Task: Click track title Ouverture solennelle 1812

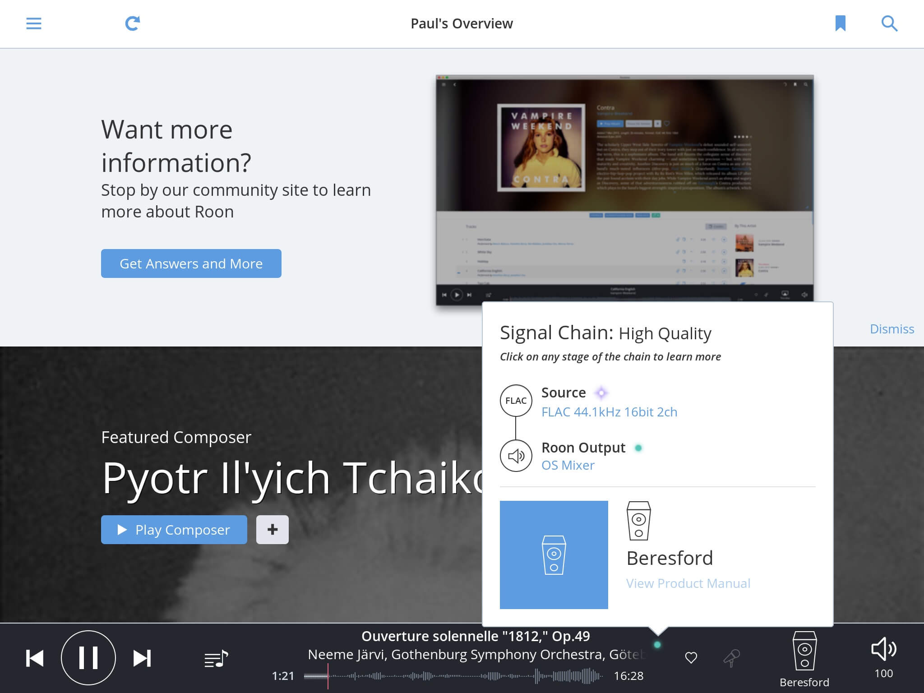Action: [x=476, y=636]
